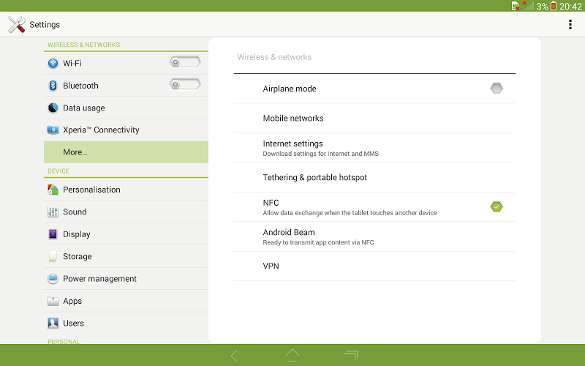Viewport: 585px width, 366px height.
Task: Open Android Beam option
Action: (x=374, y=236)
